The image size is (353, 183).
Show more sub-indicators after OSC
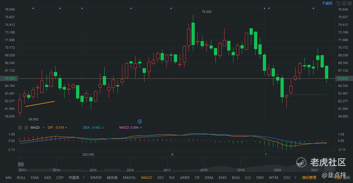pos(295,177)
